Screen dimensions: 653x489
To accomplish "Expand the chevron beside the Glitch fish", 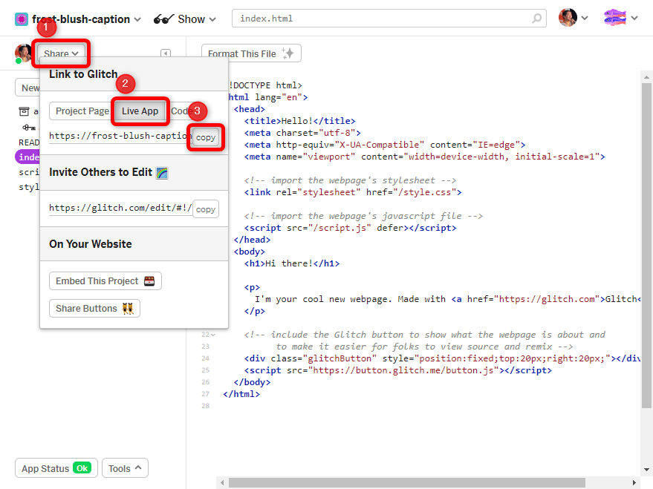I will click(x=634, y=19).
